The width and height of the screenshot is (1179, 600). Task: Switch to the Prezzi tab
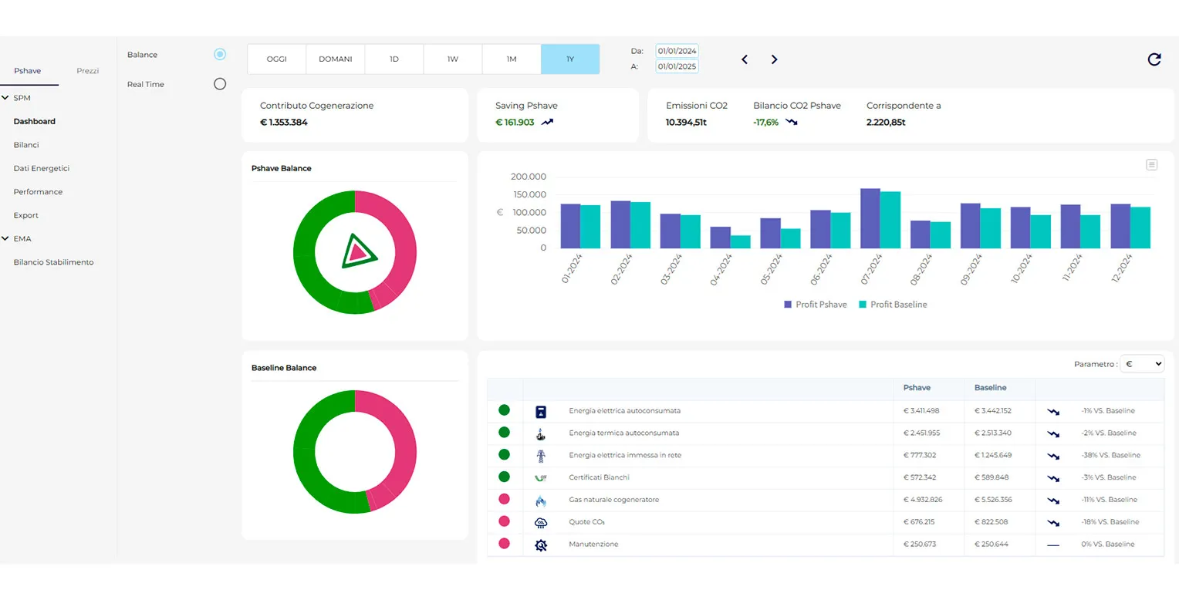(x=87, y=71)
